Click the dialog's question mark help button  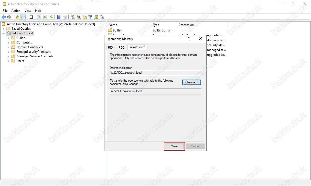[x=189, y=39]
